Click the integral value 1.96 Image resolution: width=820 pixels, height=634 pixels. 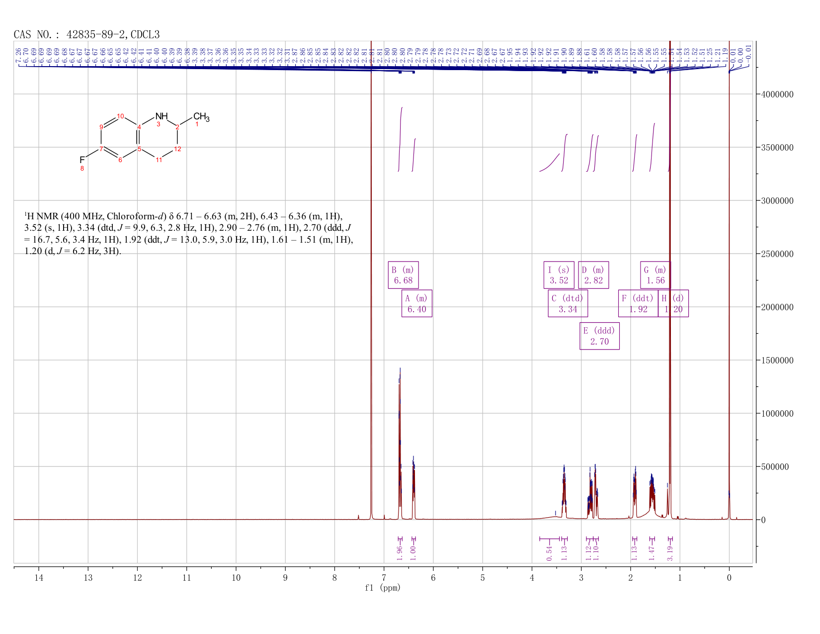point(400,552)
